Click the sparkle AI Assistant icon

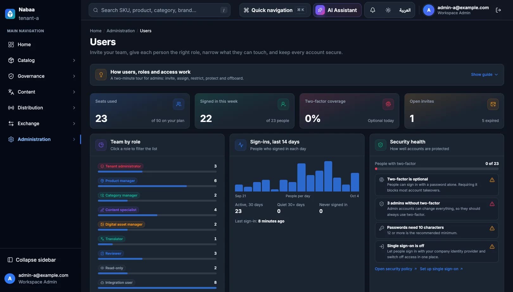(x=320, y=10)
